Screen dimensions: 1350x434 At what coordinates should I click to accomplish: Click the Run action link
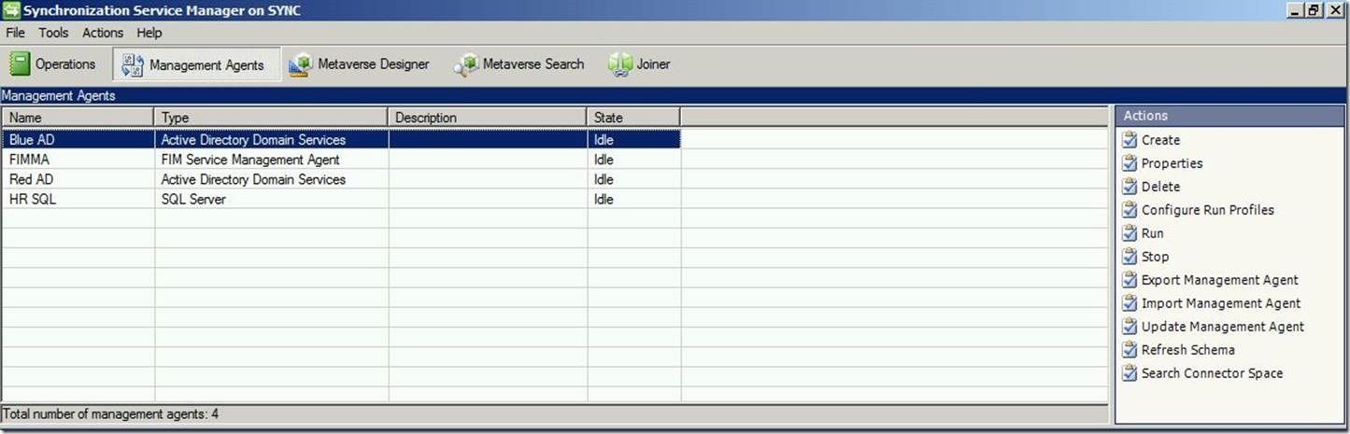(1152, 233)
